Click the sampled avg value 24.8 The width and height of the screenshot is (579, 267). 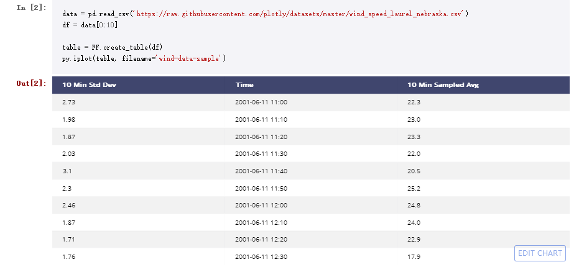(414, 206)
